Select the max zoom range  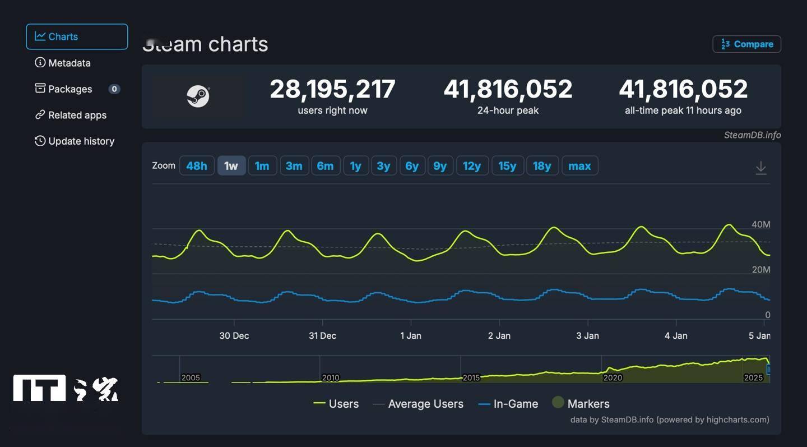pyautogui.click(x=579, y=166)
